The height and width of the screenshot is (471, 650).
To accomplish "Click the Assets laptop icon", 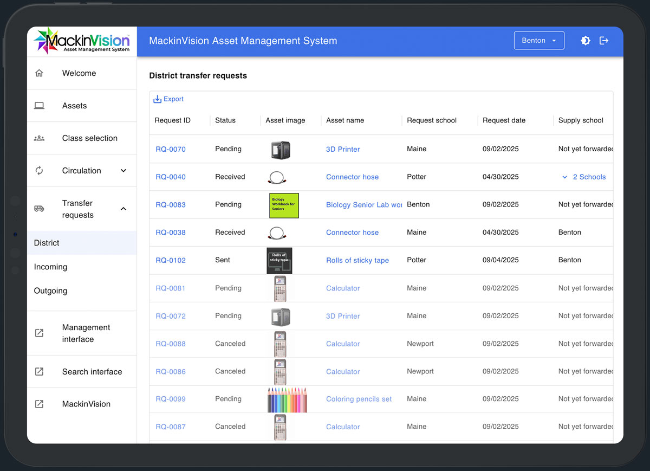I will pos(39,106).
